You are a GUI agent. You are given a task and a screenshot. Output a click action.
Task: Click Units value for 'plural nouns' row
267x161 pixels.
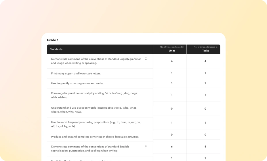[172, 95]
